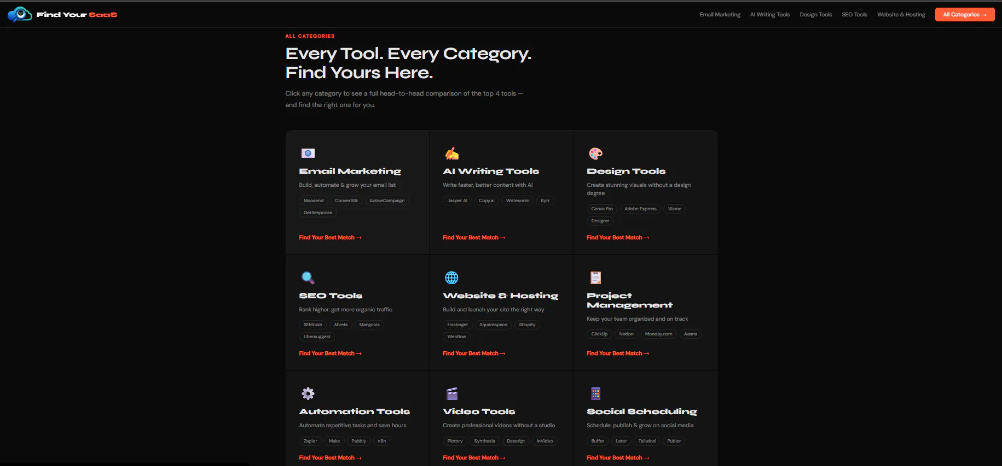The image size is (1002, 466).
Task: Click the Website & Hosting card heading
Action: (500, 296)
